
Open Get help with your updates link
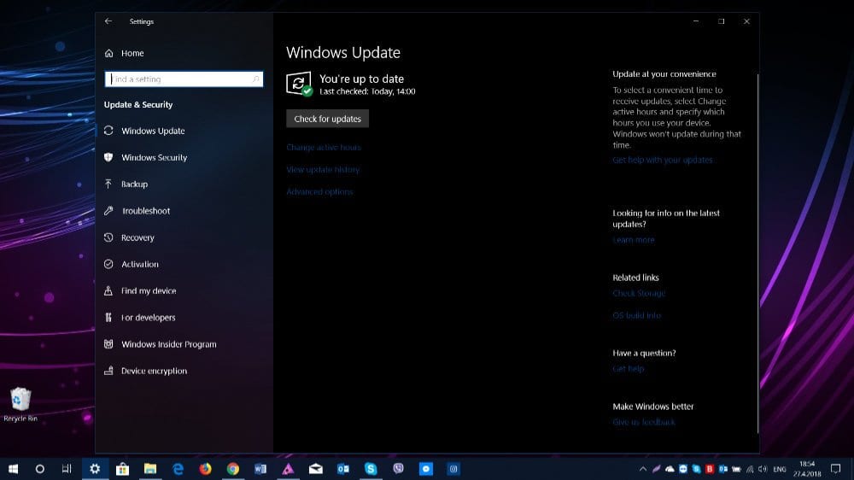pos(663,160)
